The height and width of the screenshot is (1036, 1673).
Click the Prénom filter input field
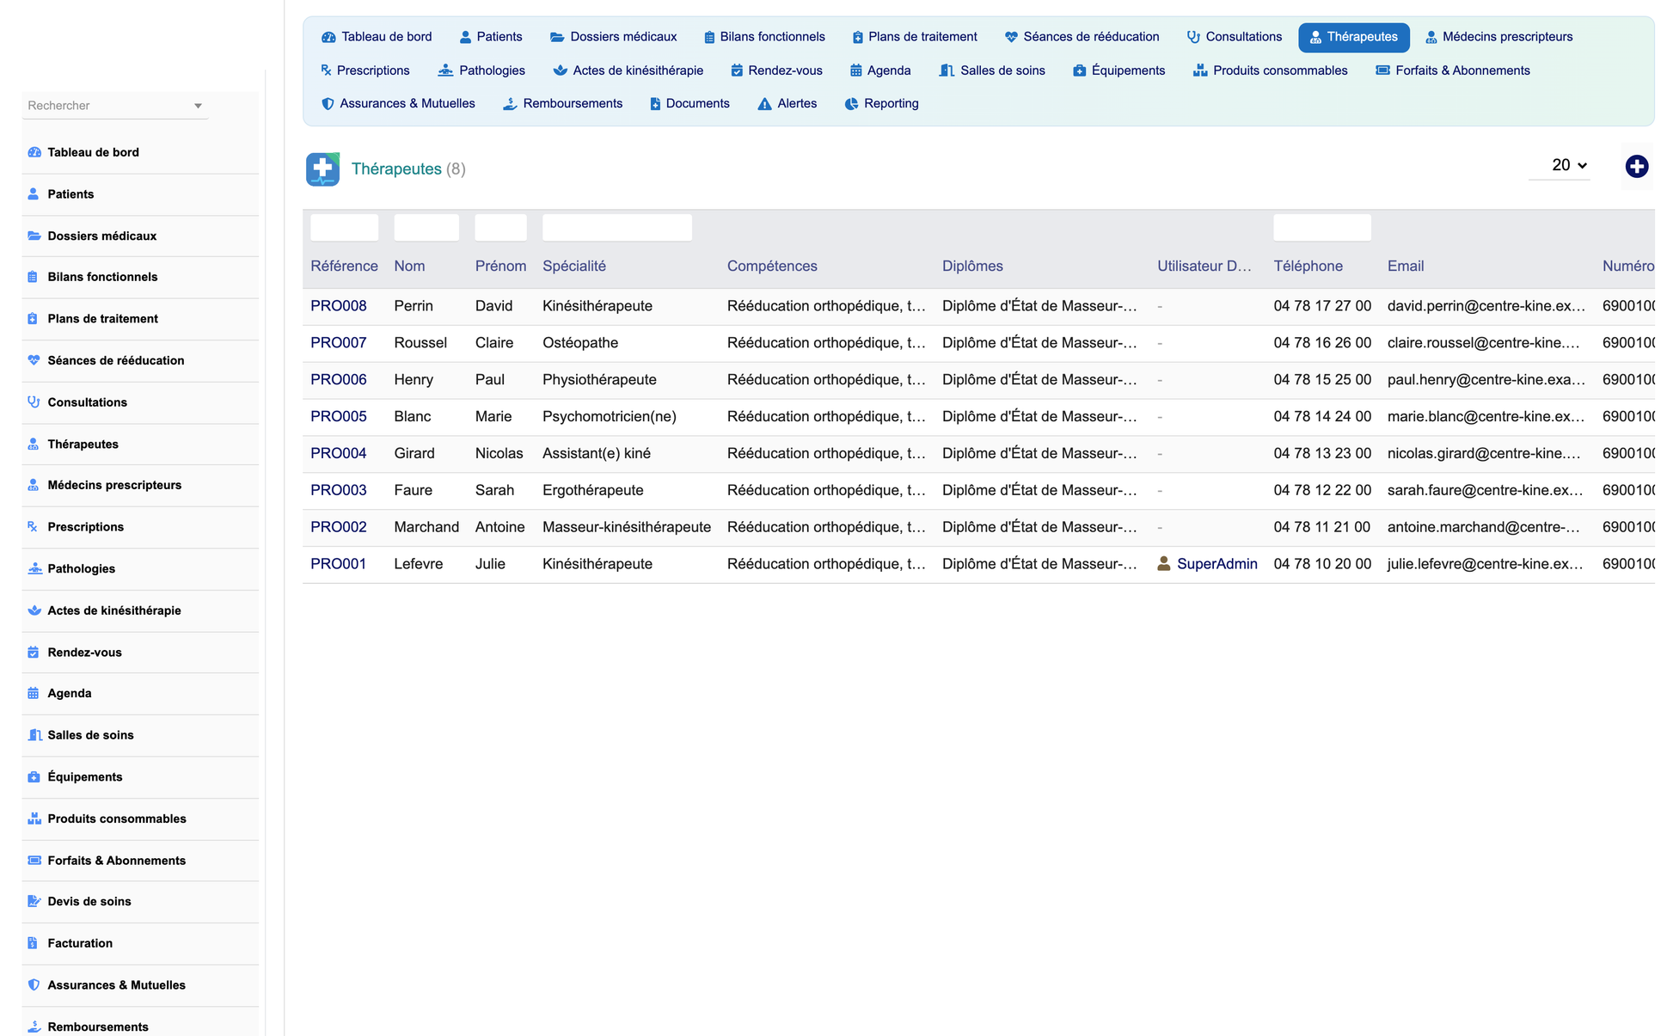500,228
